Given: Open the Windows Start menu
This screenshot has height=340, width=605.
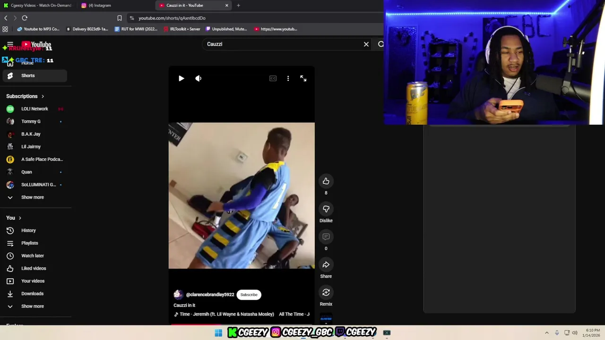Looking at the screenshot, I should (218, 333).
